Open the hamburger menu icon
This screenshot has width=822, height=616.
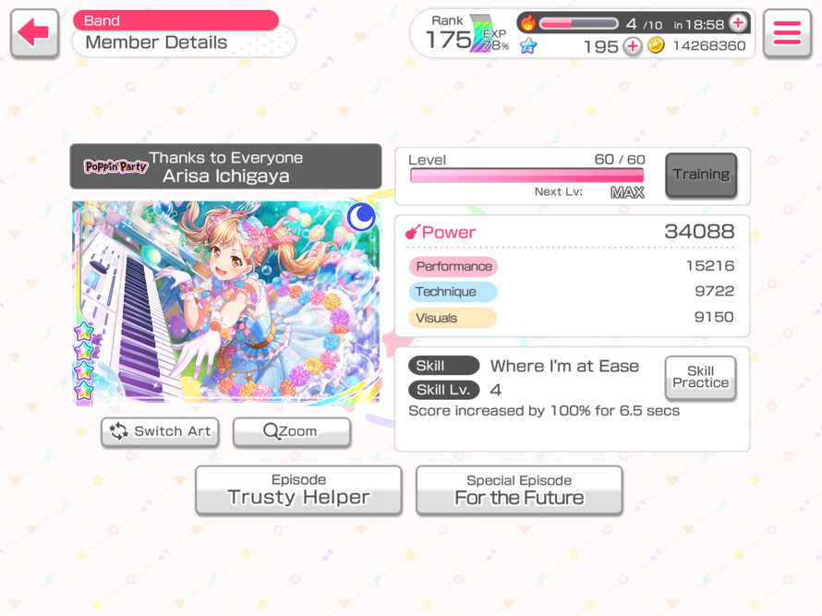tap(787, 33)
